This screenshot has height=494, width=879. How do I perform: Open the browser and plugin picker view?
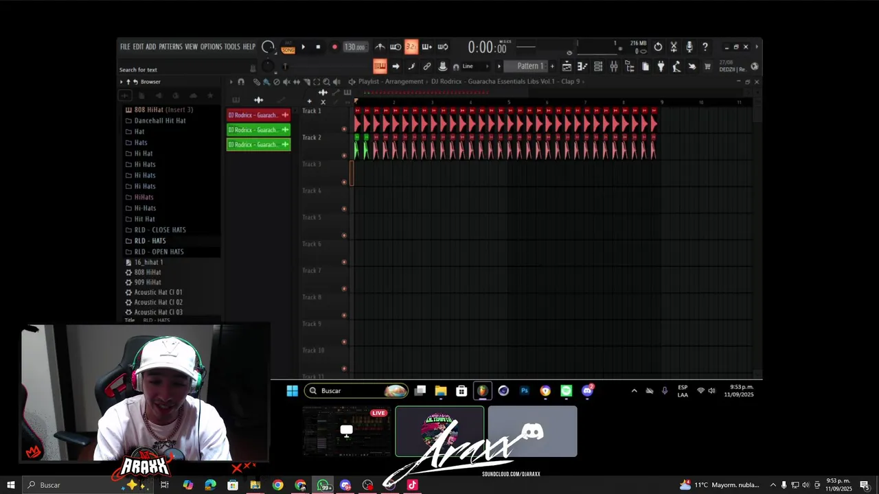click(x=630, y=67)
